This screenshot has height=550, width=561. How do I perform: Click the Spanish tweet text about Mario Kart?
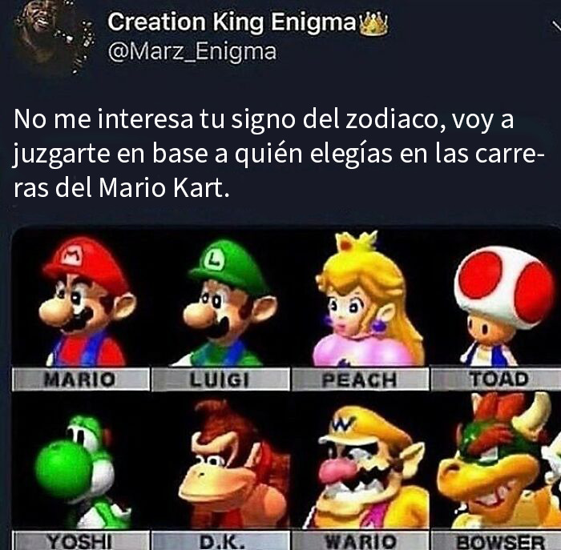[279, 154]
